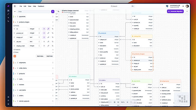The height and width of the screenshot is (110, 196).
Task: Click the Filter tables input field
Action: click(x=34, y=11)
